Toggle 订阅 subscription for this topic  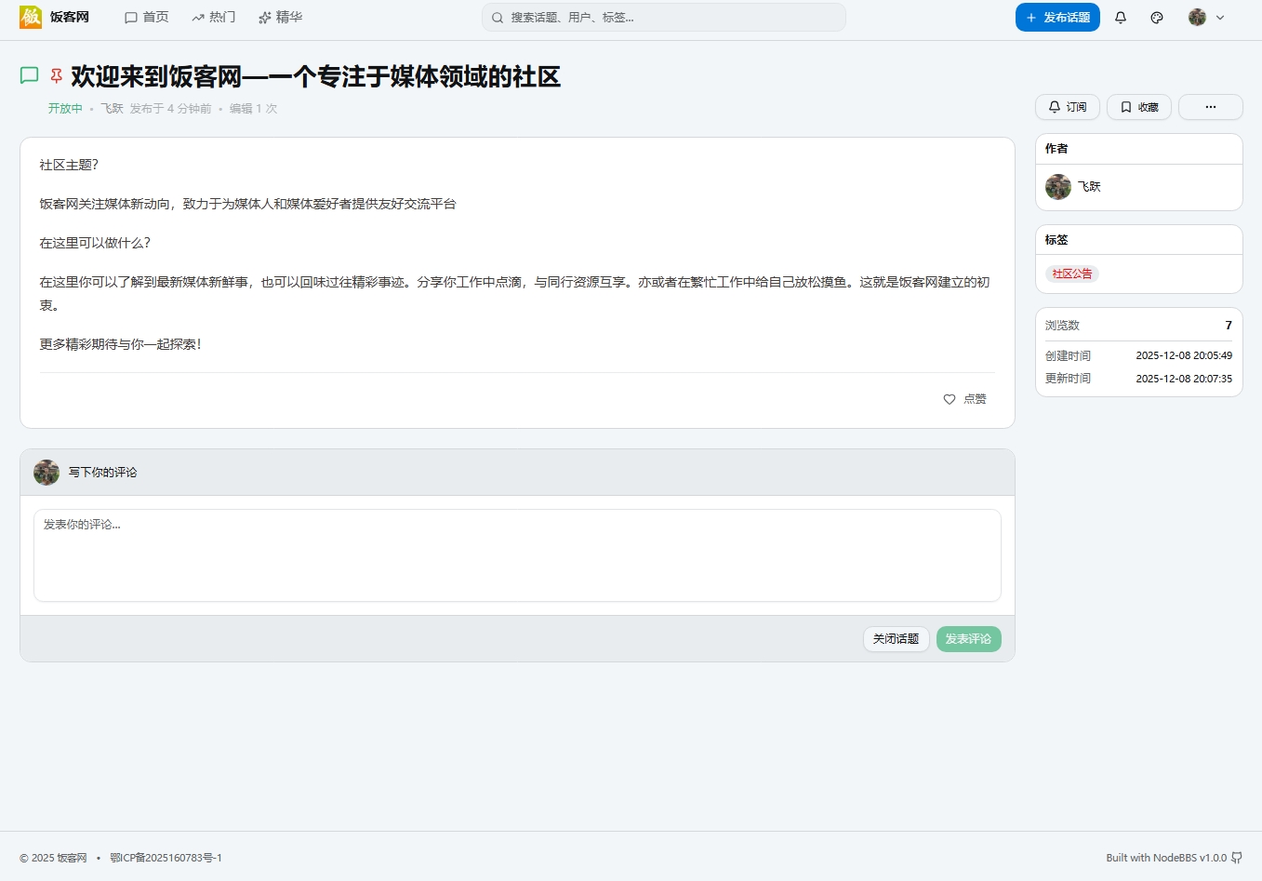click(x=1067, y=107)
